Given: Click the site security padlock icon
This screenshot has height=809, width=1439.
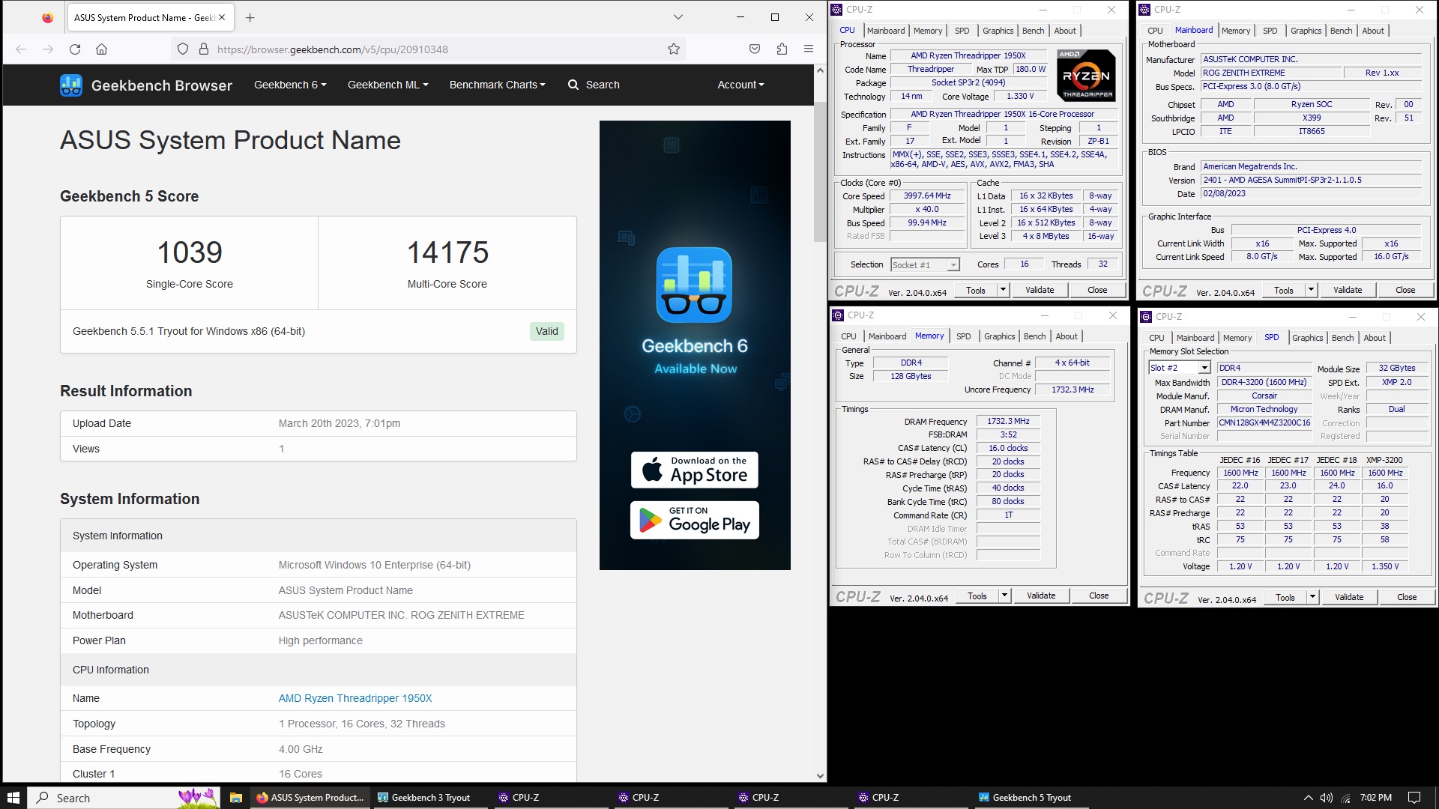Looking at the screenshot, I should 204,49.
